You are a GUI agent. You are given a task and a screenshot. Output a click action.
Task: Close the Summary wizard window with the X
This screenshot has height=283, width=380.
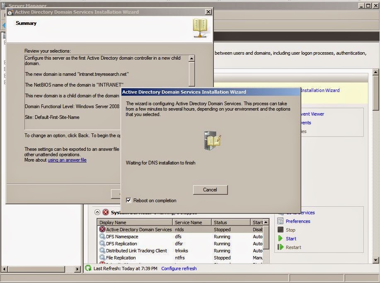(x=208, y=12)
